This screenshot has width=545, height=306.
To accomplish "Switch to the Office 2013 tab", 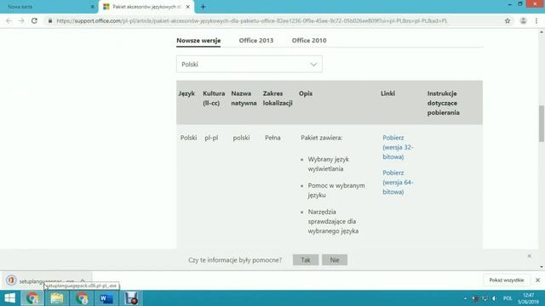I will click(256, 40).
